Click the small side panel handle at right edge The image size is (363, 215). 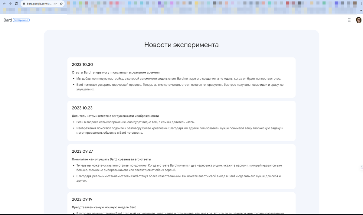pos(362,167)
